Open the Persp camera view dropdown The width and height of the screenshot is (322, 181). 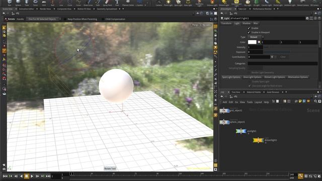click(x=195, y=25)
